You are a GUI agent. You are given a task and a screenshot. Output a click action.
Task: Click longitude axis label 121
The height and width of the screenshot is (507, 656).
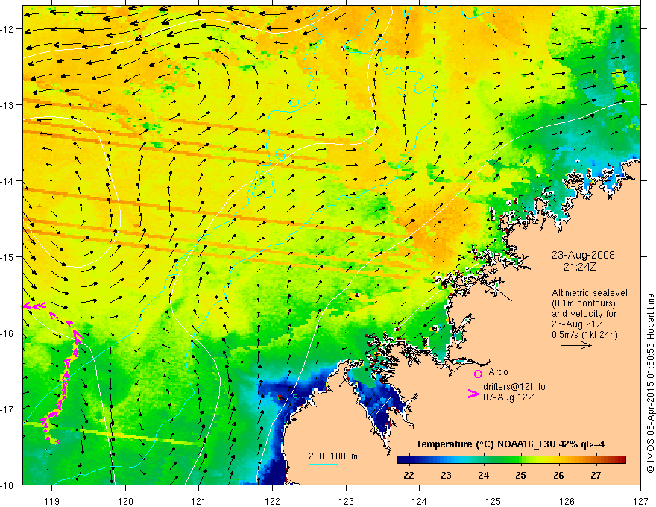199,501
